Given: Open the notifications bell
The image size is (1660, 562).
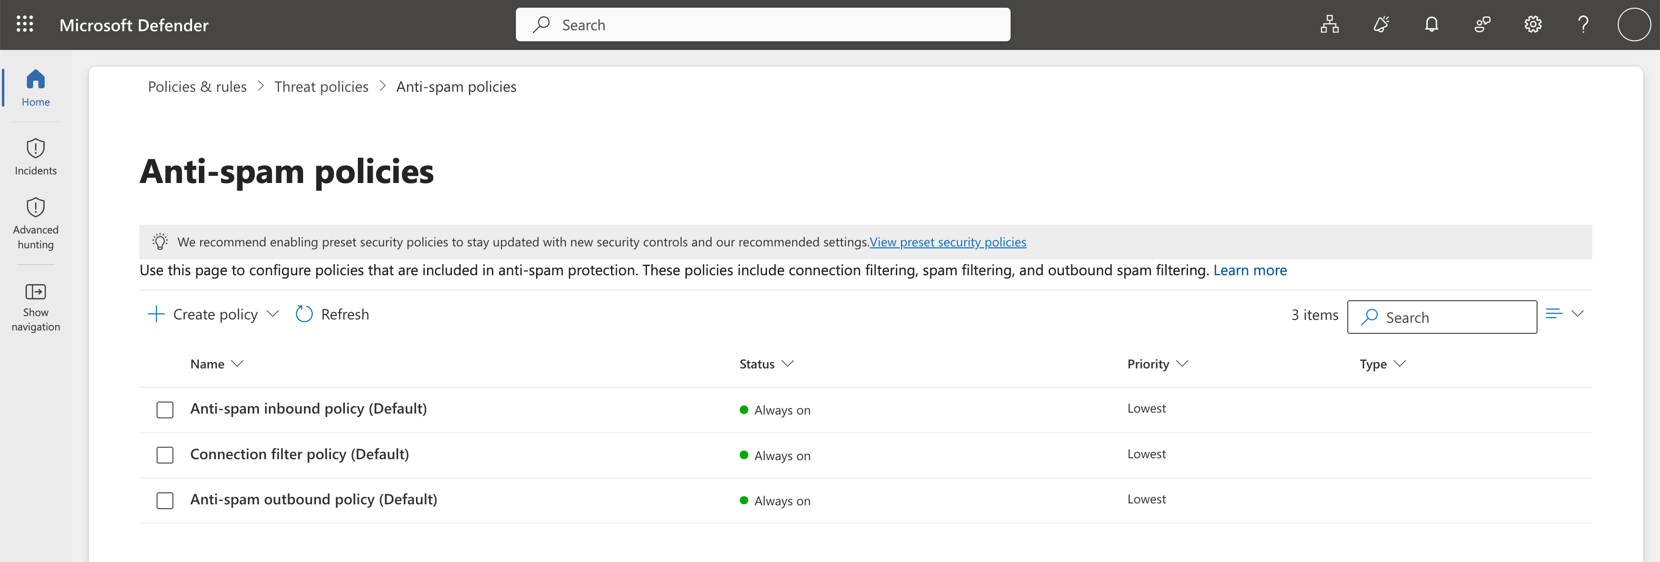Looking at the screenshot, I should [1431, 24].
